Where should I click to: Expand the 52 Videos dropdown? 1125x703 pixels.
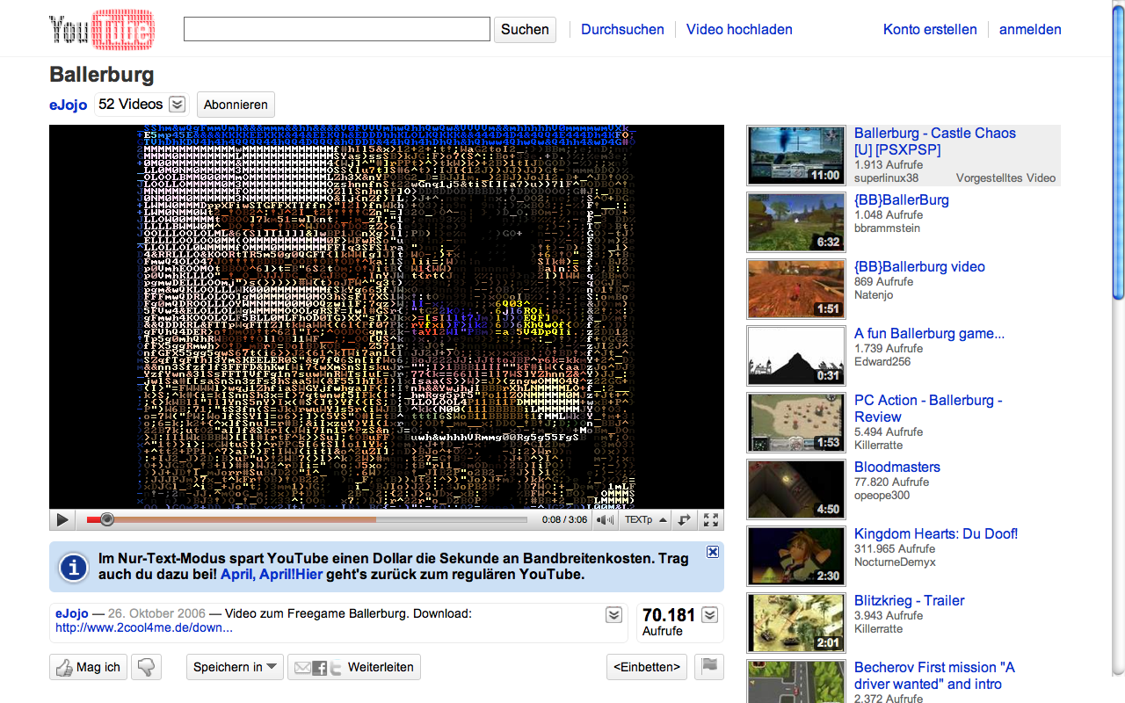pyautogui.click(x=177, y=105)
